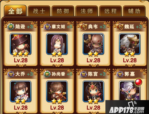This screenshot has height=114, width=149.
Task: Click the 陈宫 hero portrait
Action: (x=93, y=91)
